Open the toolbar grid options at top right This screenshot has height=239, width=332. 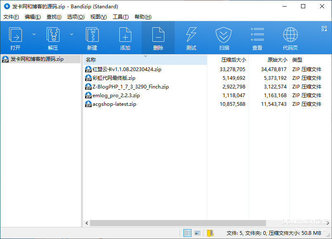point(324,29)
